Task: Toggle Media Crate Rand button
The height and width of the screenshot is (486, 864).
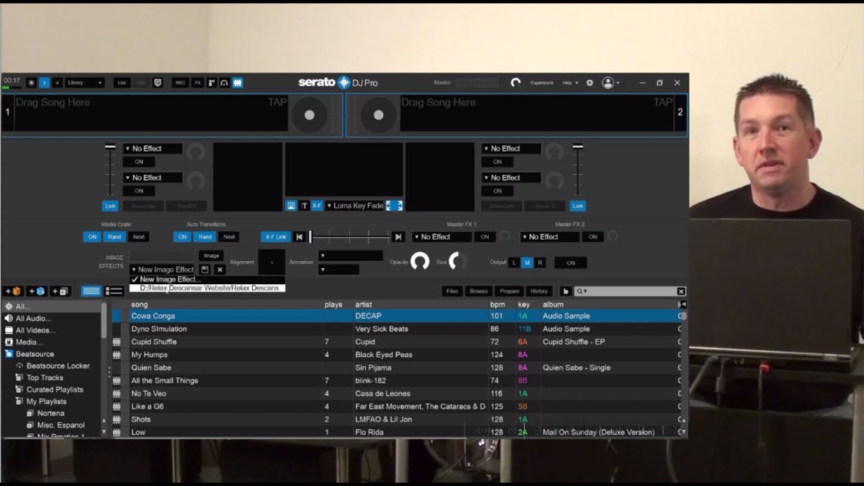Action: [x=115, y=237]
